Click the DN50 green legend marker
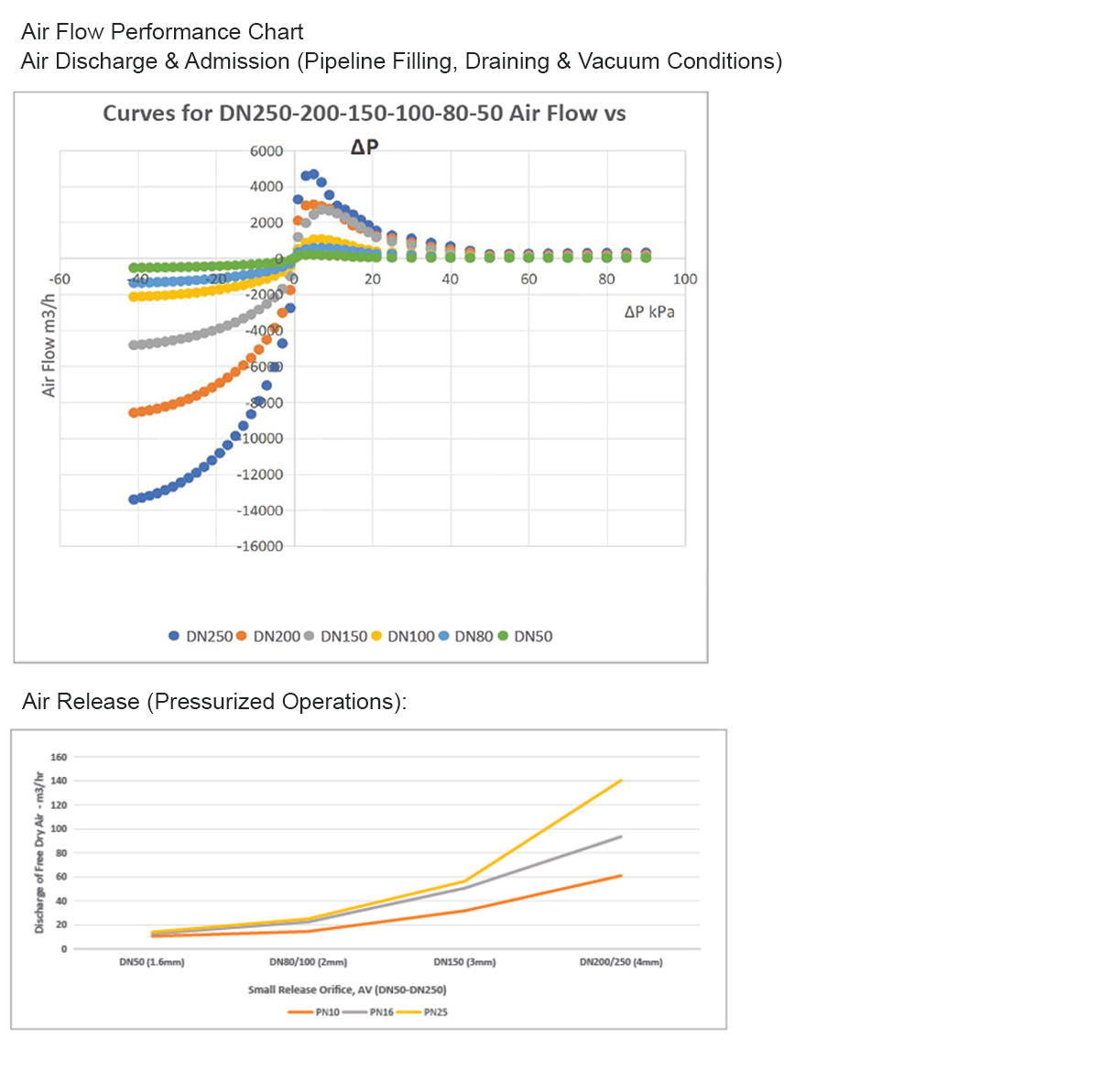The width and height of the screenshot is (1099, 1072). point(503,636)
